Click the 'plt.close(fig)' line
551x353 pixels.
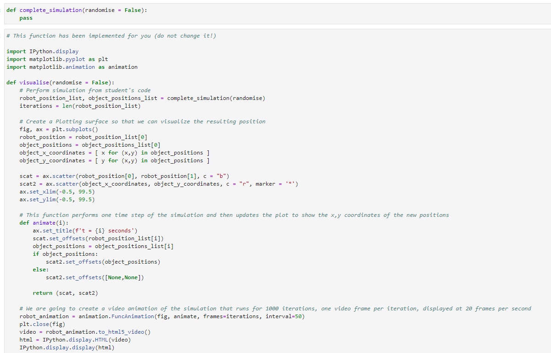(43, 324)
